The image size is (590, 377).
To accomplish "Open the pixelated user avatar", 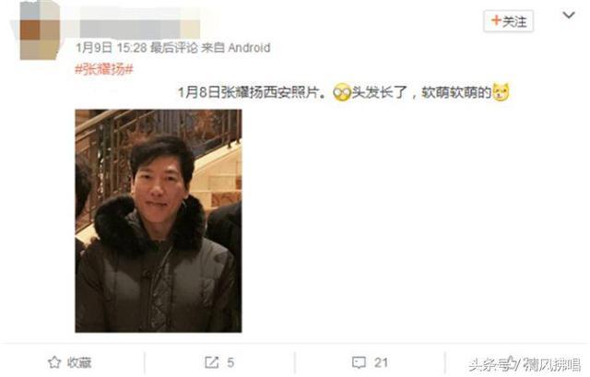I will point(40,30).
